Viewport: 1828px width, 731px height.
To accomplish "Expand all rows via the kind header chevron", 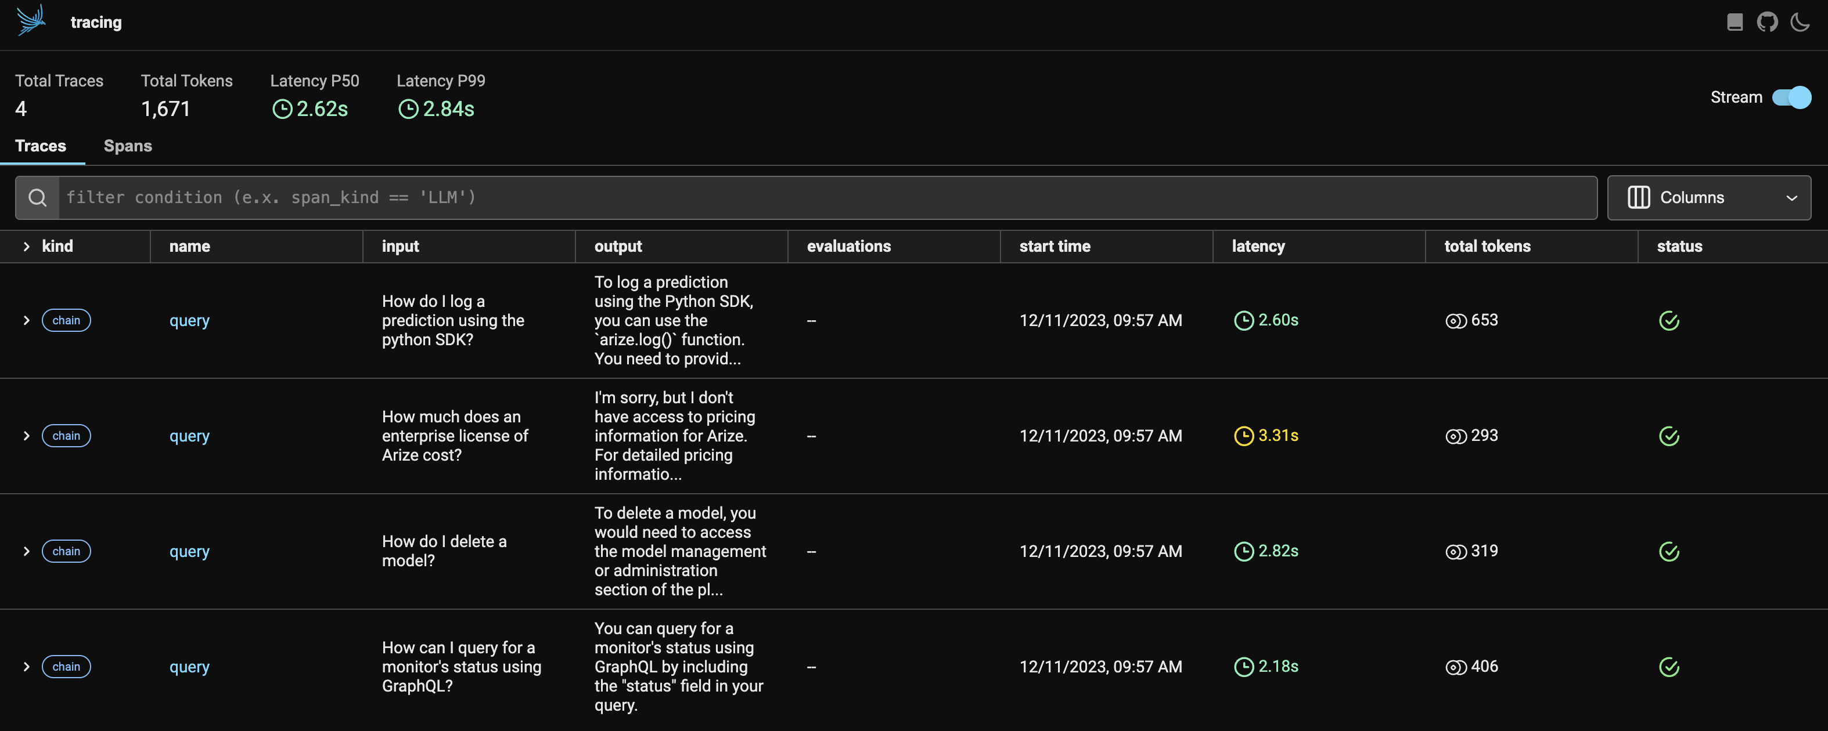I will (x=26, y=247).
